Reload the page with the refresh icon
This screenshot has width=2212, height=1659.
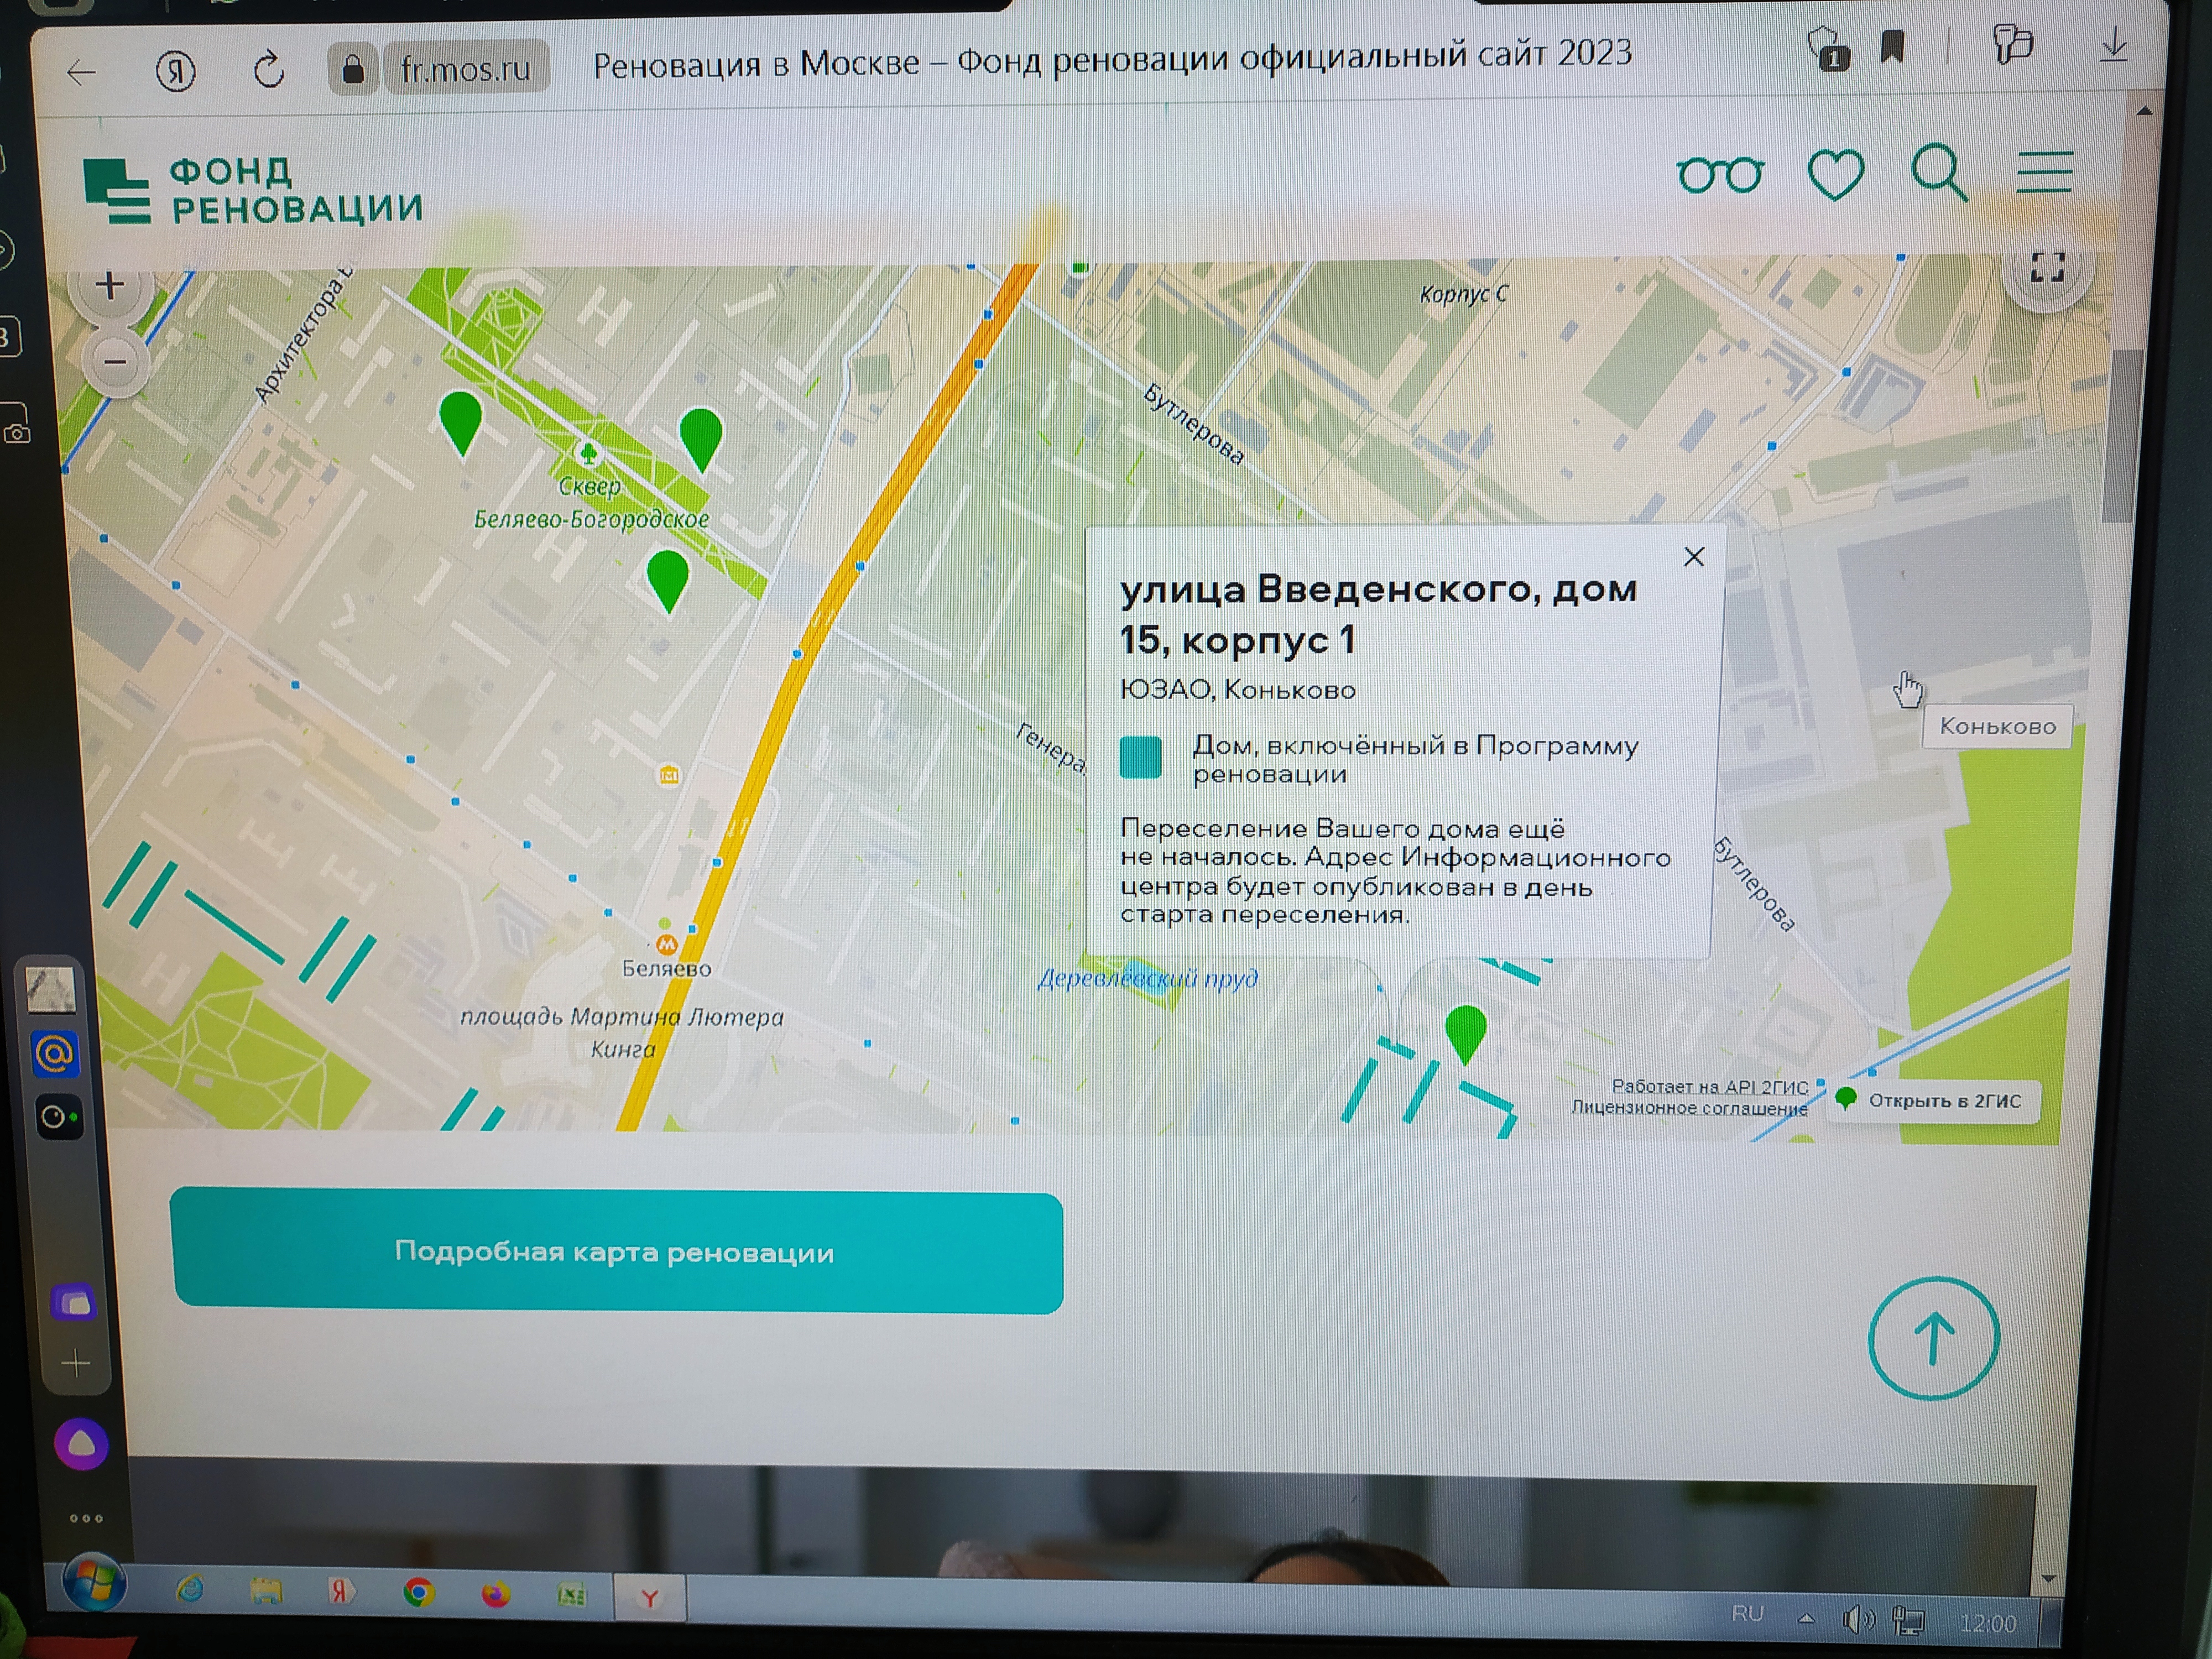point(269,70)
